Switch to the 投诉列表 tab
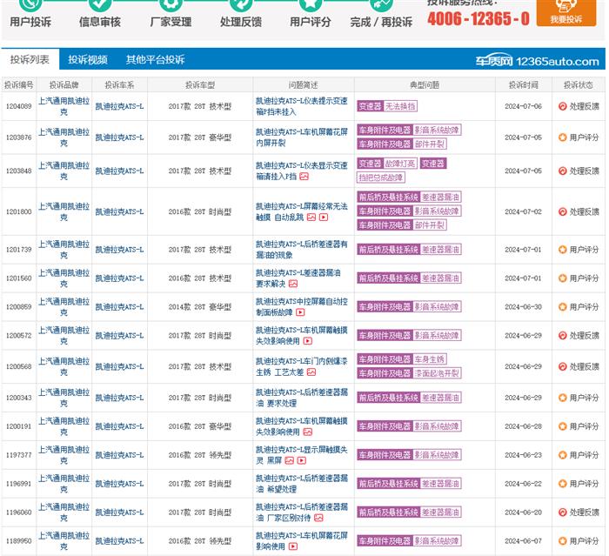Image resolution: width=609 pixels, height=556 pixels. pos(30,59)
